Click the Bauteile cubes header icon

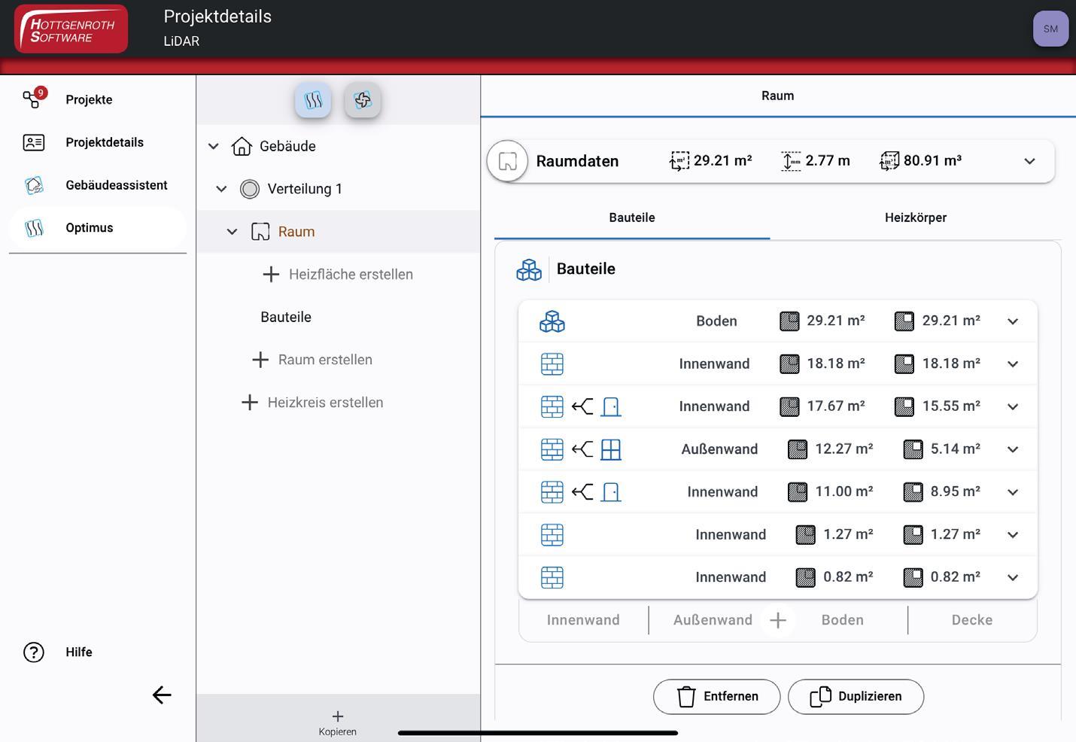coord(529,269)
